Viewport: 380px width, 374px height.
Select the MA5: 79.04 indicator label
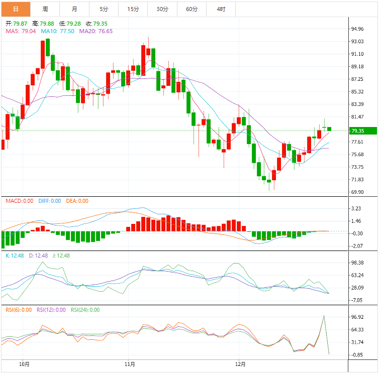tap(21, 31)
